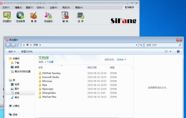Open the 选项 (options) toolbar icon

pos(80,15)
